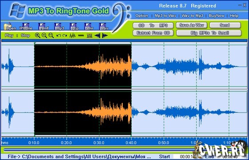This screenshot has width=249, height=160.
Task: Click the Save As Wav button
Action: pyautogui.click(x=192, y=25)
